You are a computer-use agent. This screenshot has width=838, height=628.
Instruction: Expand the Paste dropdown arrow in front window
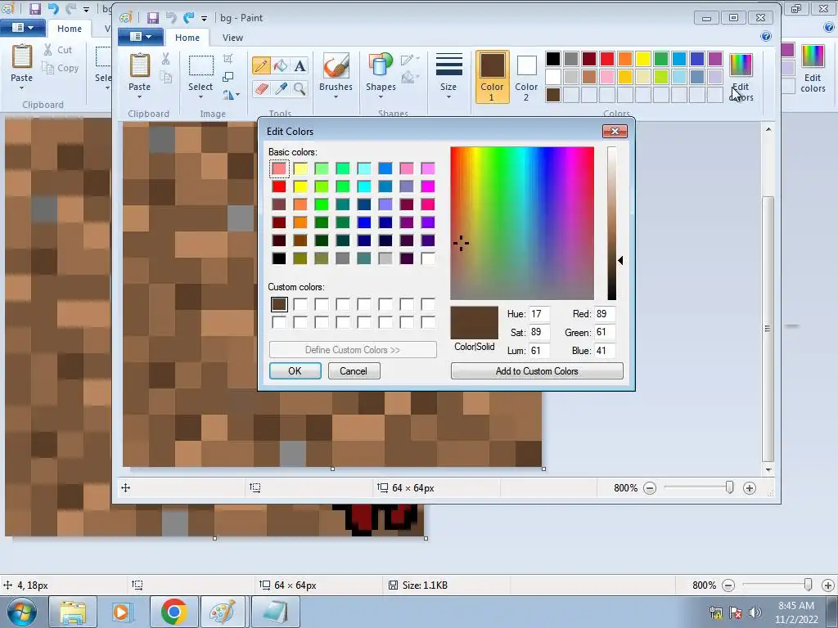pos(139,97)
